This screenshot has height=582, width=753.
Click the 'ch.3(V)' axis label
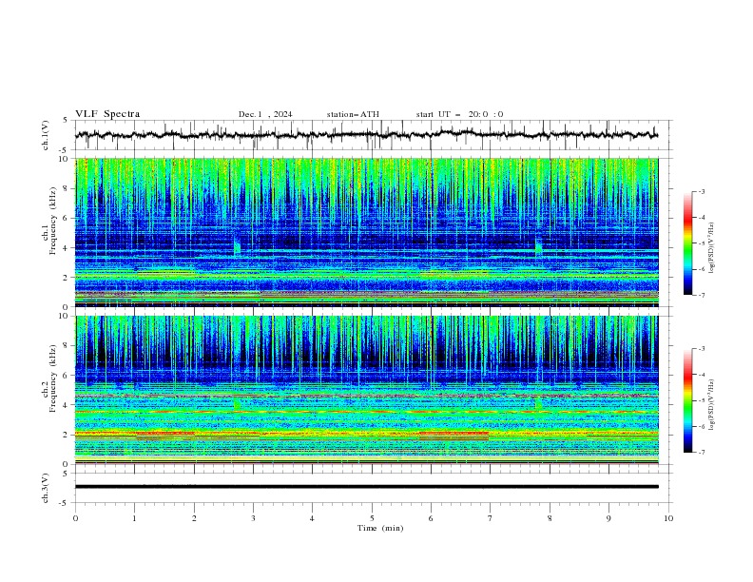(46, 488)
